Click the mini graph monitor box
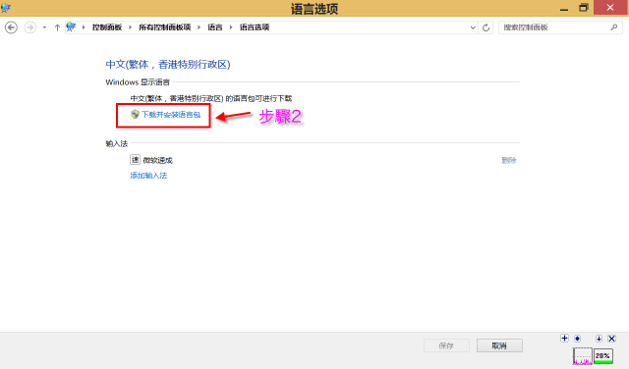Screen dimensions: 629x369 (583, 356)
